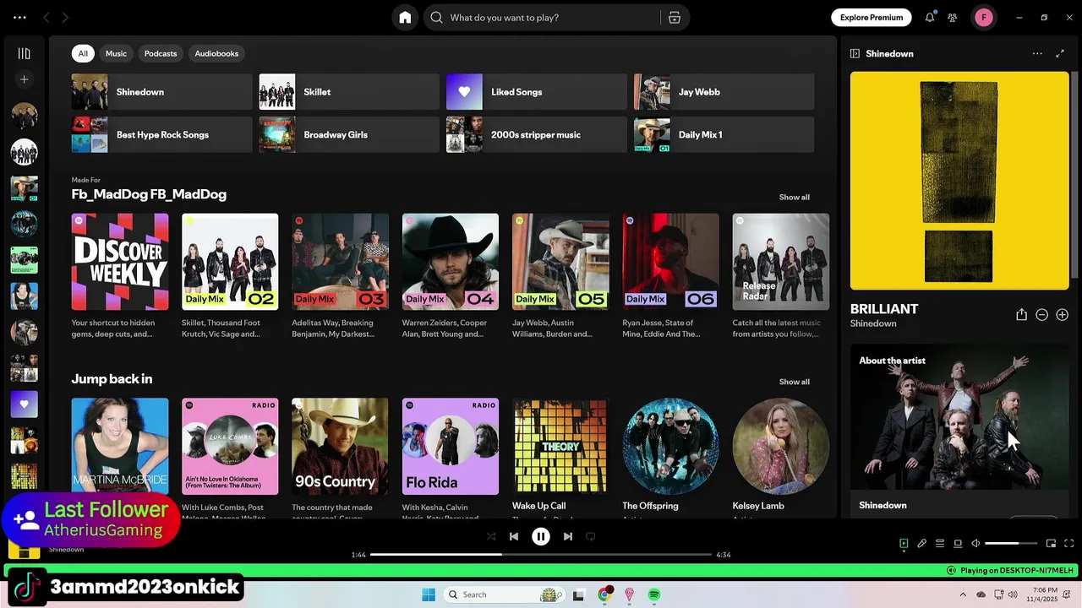
Task: Expand Your Library sidebar
Action: [25, 53]
